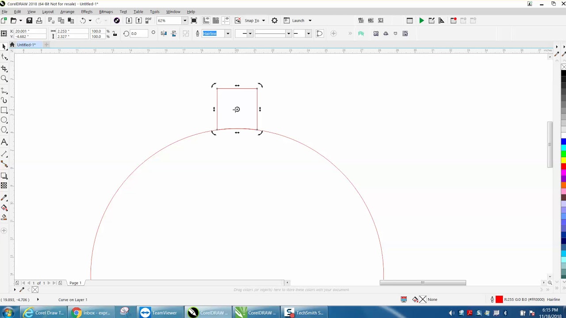
Task: Select the Interactive Fill tool
Action: pos(4,208)
